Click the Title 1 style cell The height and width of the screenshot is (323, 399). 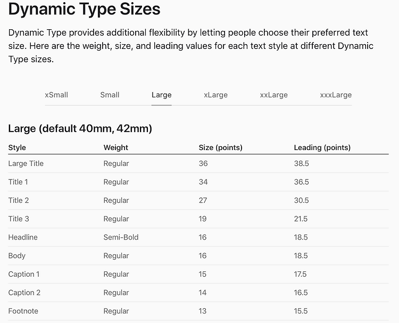[18, 182]
